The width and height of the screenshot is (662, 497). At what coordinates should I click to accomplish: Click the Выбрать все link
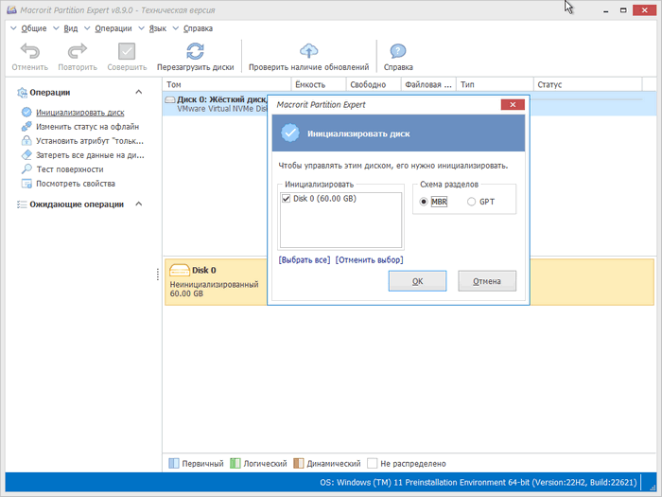(x=305, y=259)
